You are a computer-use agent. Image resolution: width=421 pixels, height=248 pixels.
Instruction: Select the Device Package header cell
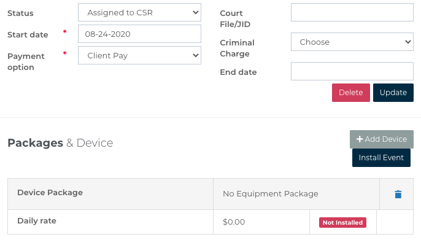tap(50, 193)
